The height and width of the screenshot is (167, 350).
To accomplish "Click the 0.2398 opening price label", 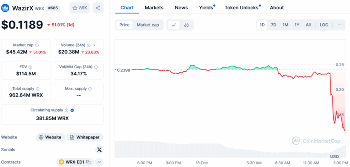I will (123, 70).
